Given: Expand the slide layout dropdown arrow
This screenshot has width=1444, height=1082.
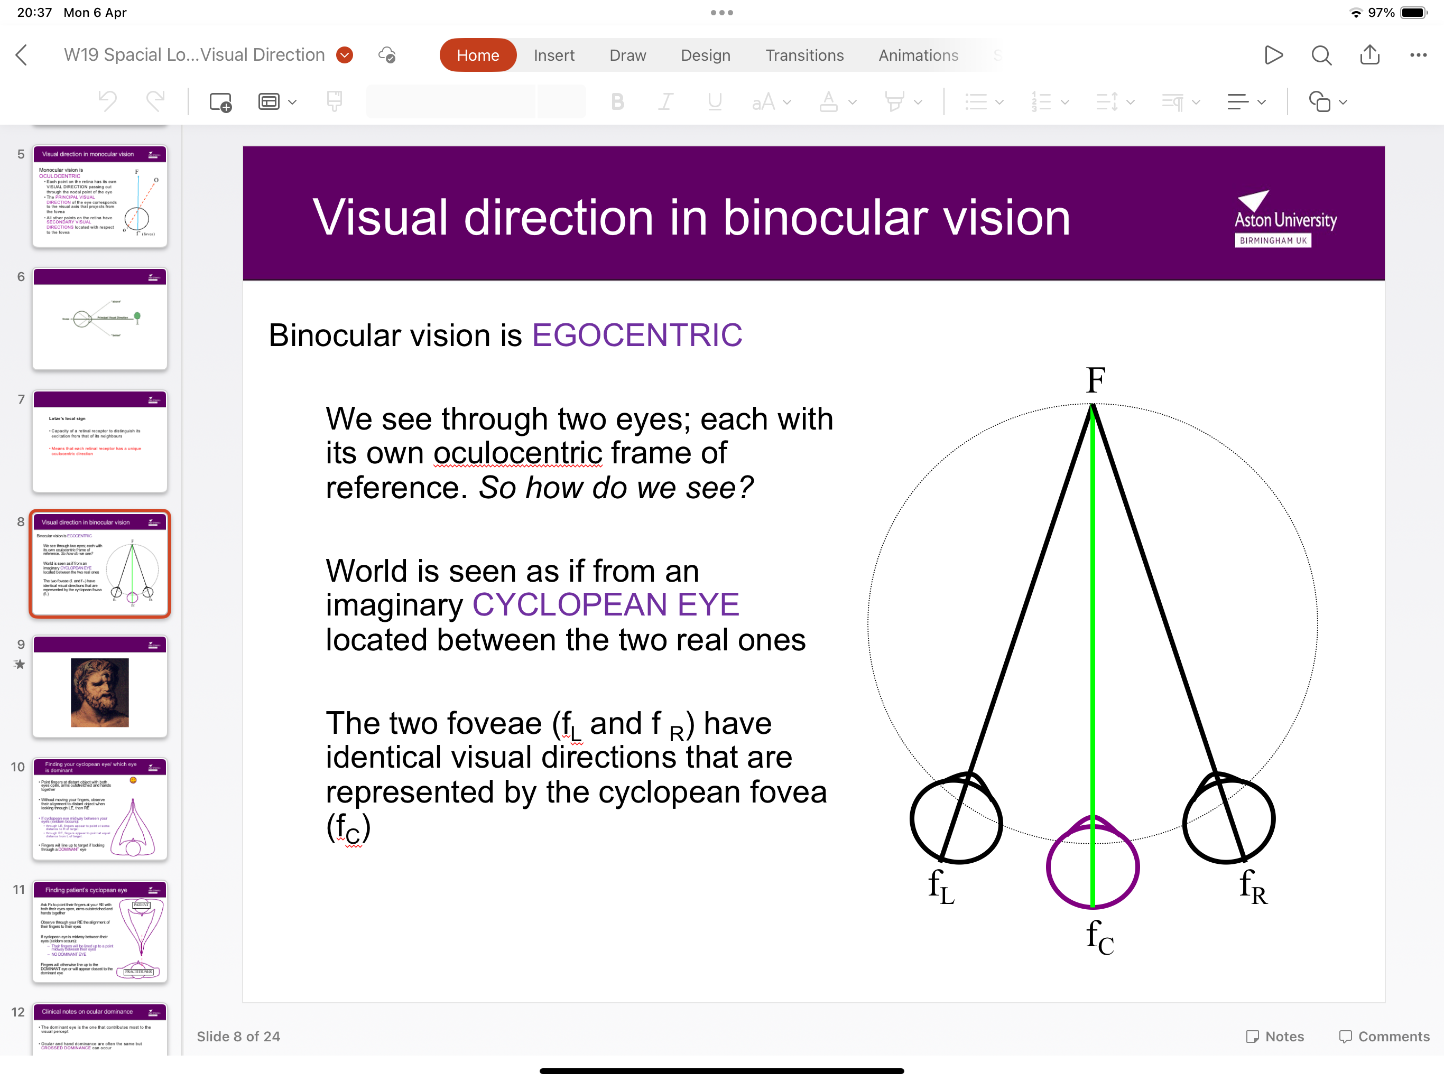Looking at the screenshot, I should [292, 102].
